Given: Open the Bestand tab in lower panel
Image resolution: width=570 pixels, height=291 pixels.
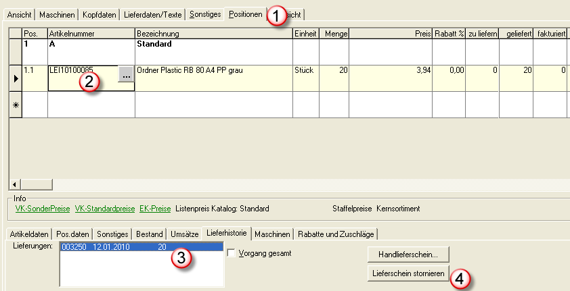Looking at the screenshot, I should point(149,234).
